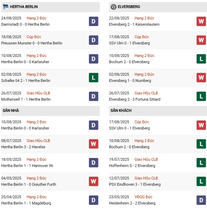Screen dimensions: 207x209
Task: Click the W badge for Hertha Berlin 3-2 Havelse
Action: 93,144
